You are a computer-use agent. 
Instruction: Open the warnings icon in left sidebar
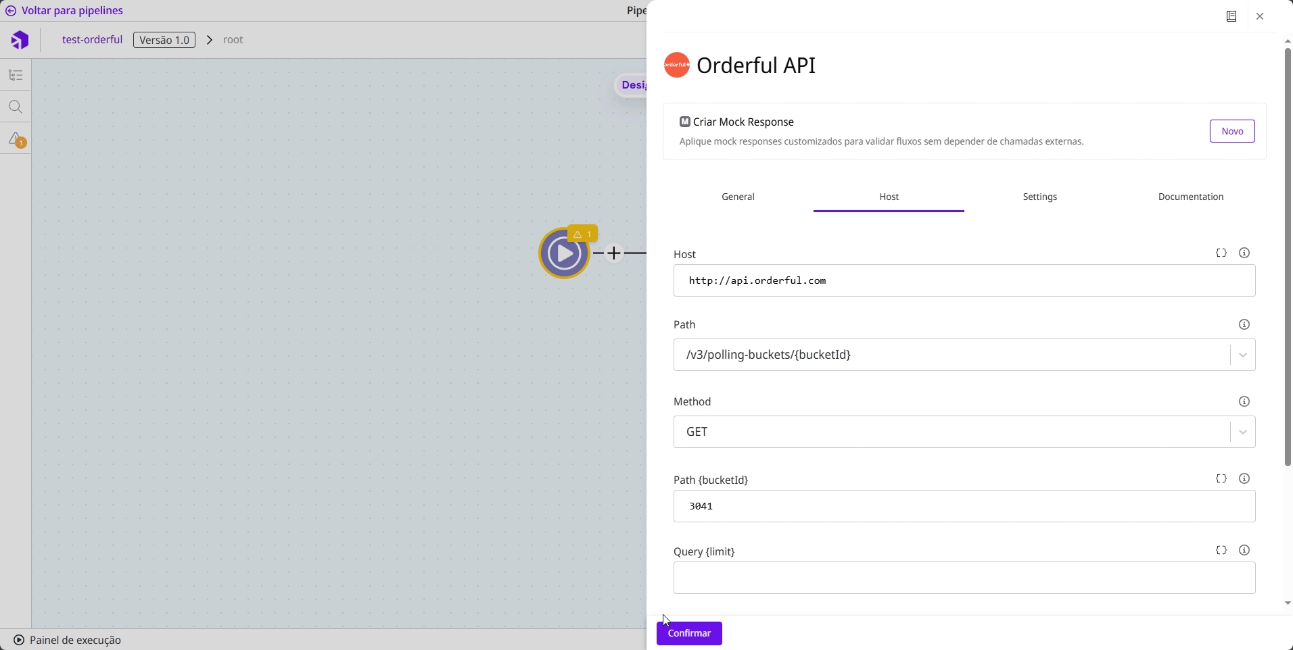pyautogui.click(x=16, y=140)
